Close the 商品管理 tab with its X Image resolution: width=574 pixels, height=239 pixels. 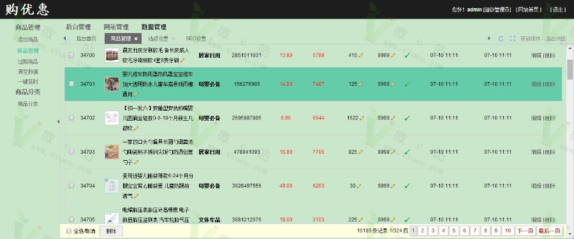(x=136, y=39)
